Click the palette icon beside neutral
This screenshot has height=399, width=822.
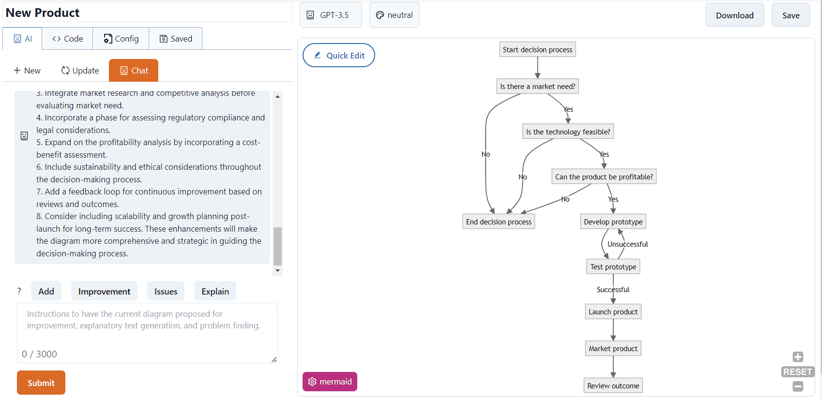click(381, 15)
